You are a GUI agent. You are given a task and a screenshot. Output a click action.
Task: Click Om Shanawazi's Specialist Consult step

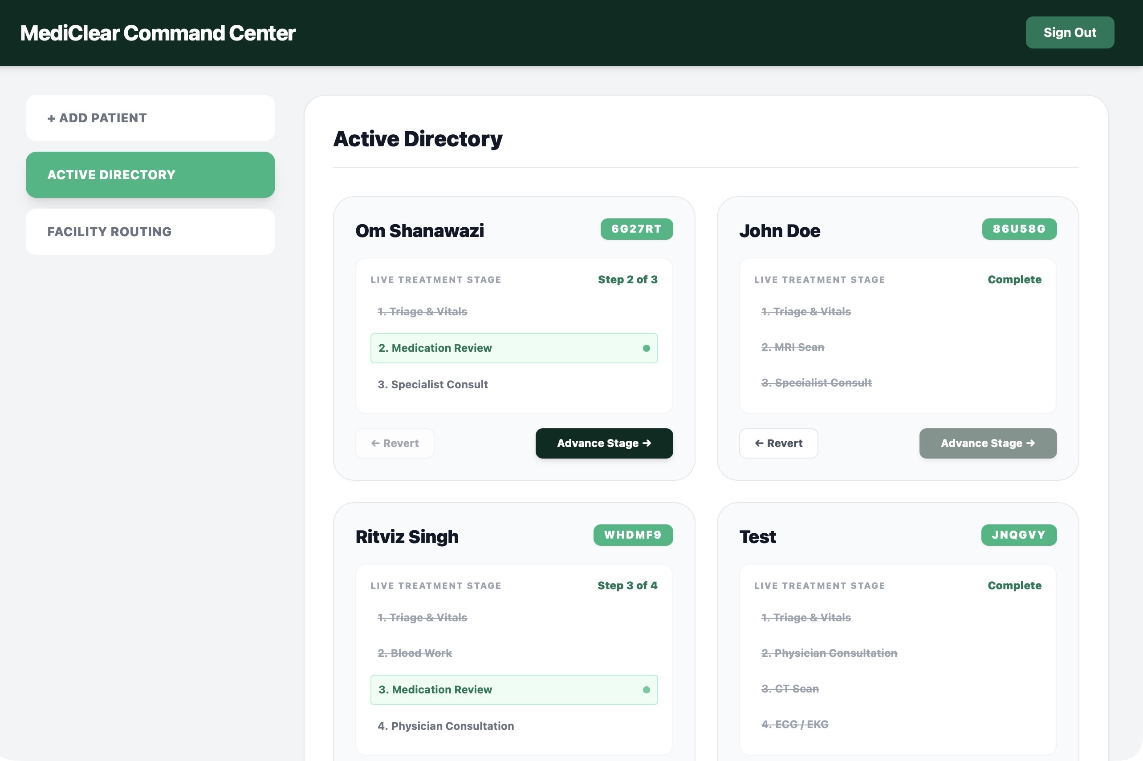[x=432, y=384]
